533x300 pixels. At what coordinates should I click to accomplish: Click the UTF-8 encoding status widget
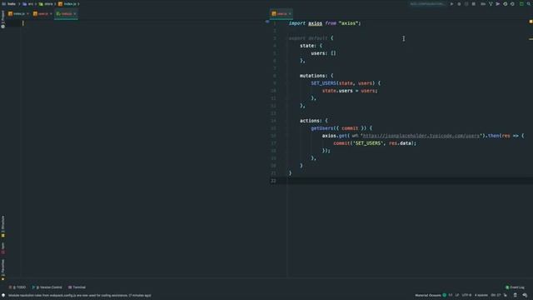click(466, 295)
